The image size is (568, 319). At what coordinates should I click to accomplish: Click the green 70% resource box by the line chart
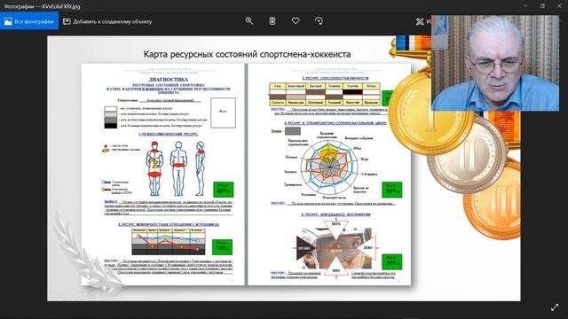[222, 247]
